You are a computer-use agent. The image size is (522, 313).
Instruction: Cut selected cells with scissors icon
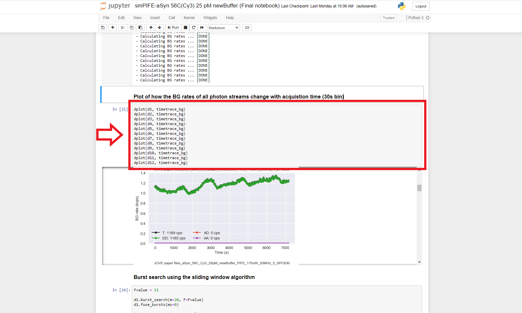tap(123, 28)
